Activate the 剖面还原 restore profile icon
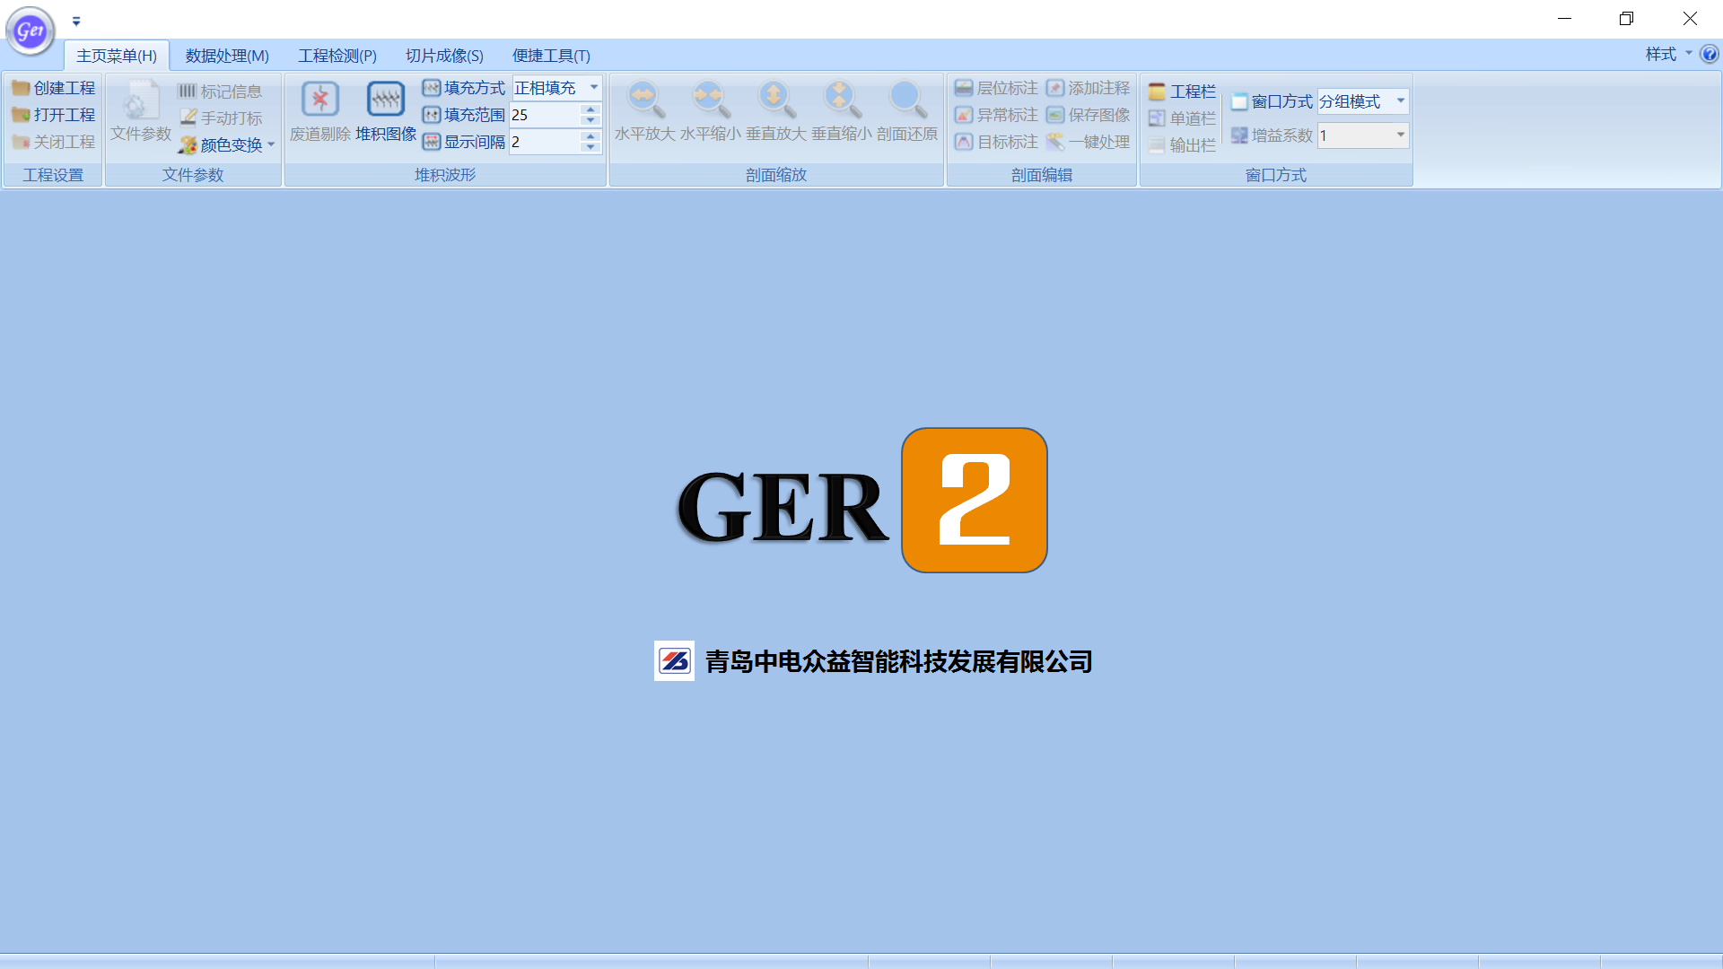This screenshot has height=969, width=1723. [907, 112]
